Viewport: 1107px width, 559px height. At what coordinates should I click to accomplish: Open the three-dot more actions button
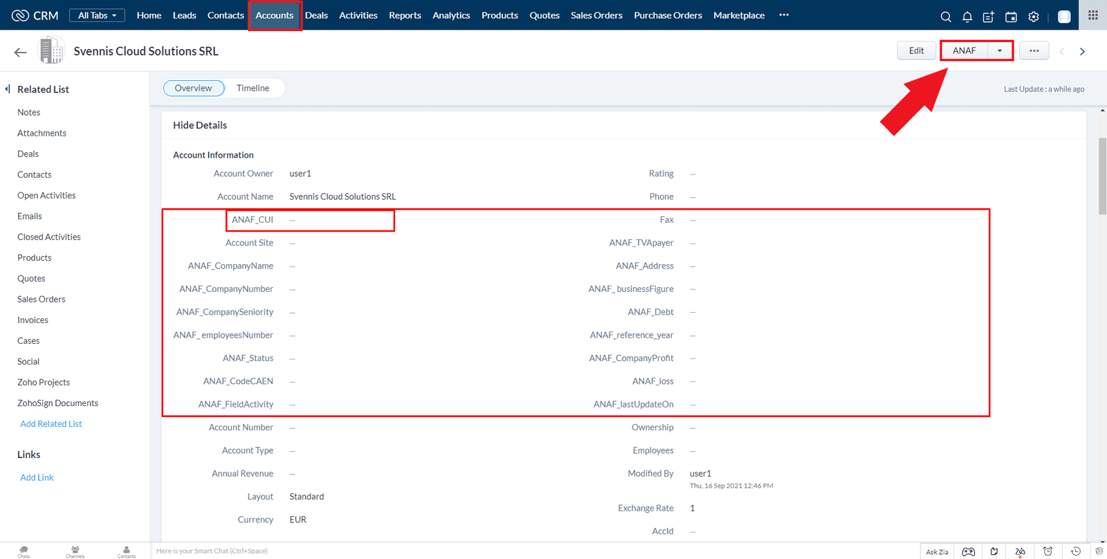(1034, 51)
